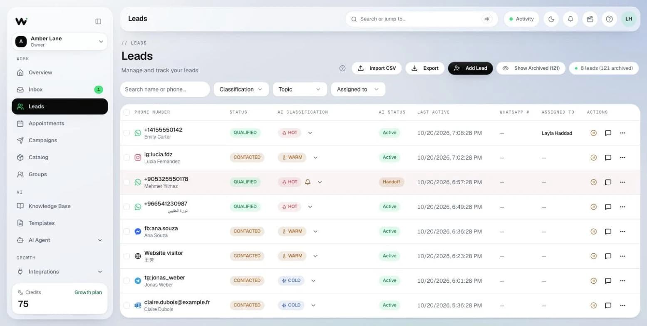This screenshot has width=647, height=326.
Task: Open the Assigned to filter dropdown
Action: pos(358,89)
